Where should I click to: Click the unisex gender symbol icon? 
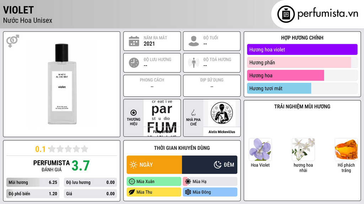(x=13, y=41)
